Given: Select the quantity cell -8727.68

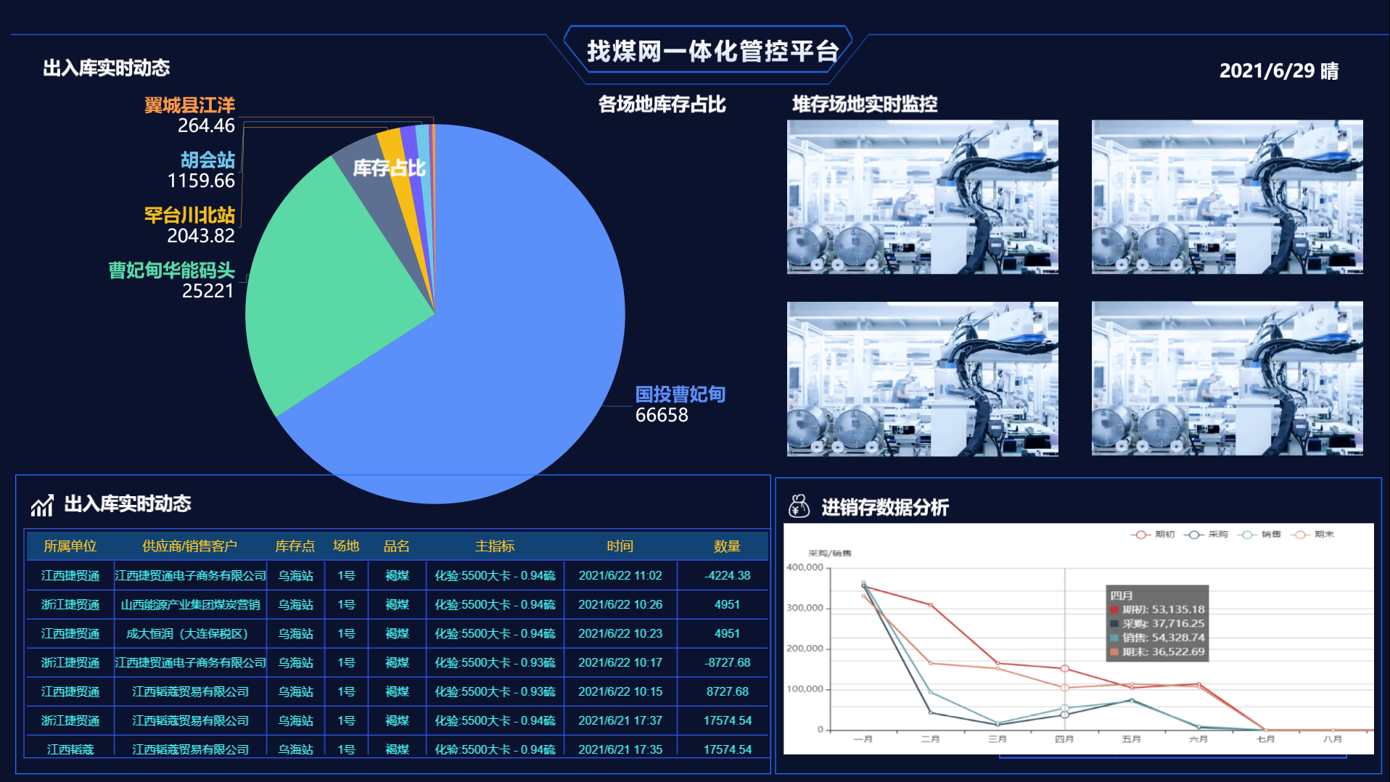Looking at the screenshot, I should 727,662.
